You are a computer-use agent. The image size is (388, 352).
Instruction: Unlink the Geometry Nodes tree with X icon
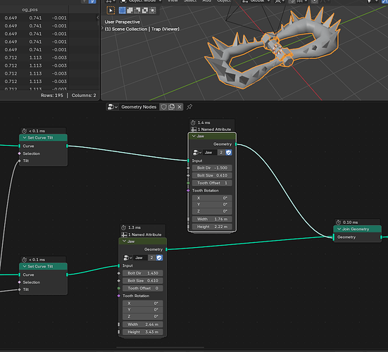(180, 107)
